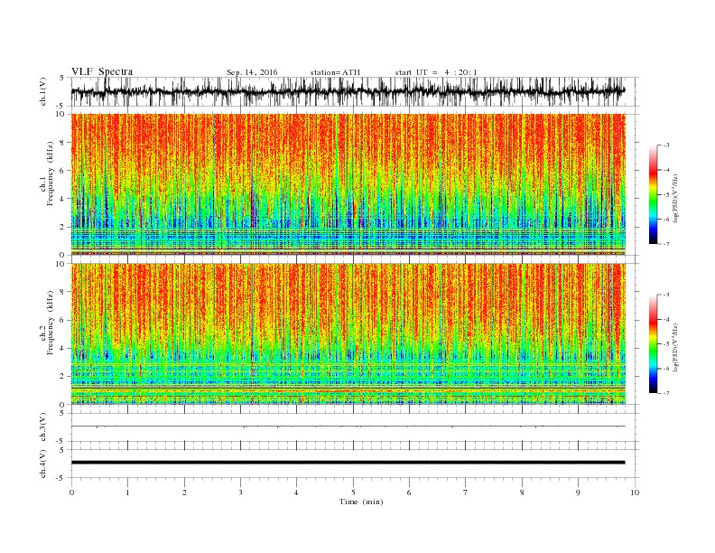Screen dimensions: 715x553
Task: Click the ch.1 color bar 'log(PSD)(V²/Hz)' label
Action: click(x=675, y=199)
